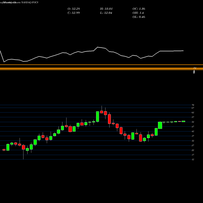Click the OH: 1.4 reading
Image resolution: width=203 pixels, height=203 pixels.
138,13
